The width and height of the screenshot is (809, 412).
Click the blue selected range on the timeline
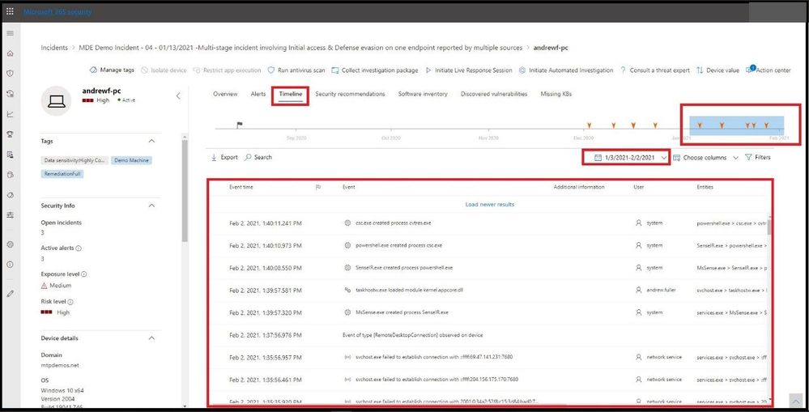pos(737,125)
